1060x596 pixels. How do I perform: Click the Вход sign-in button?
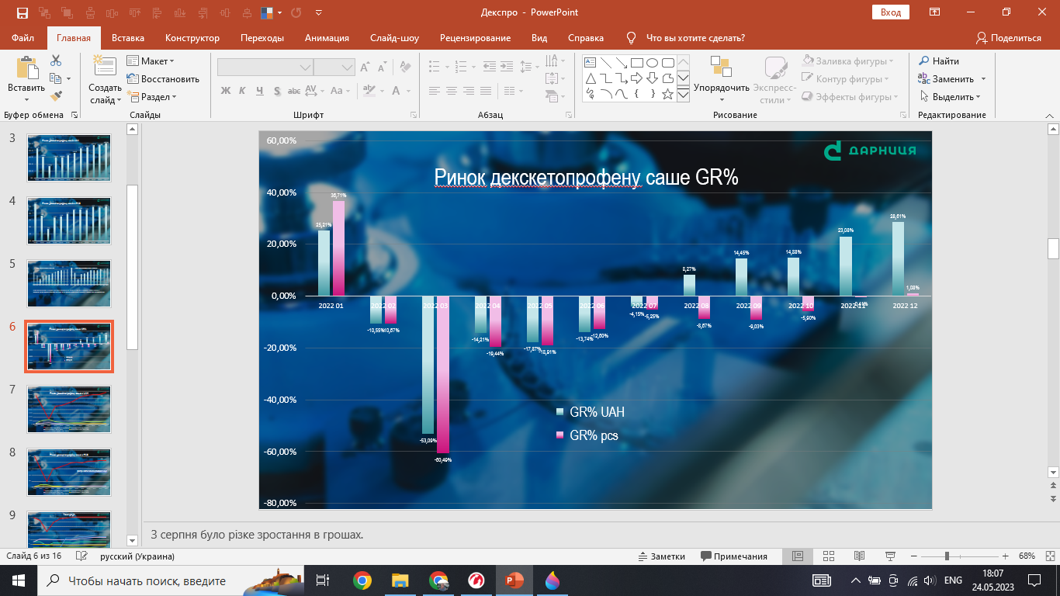(891, 12)
